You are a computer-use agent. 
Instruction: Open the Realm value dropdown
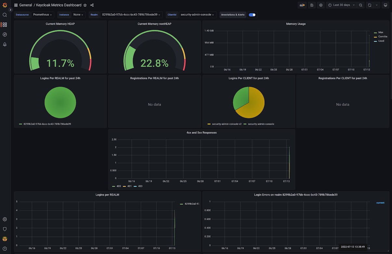click(x=131, y=15)
